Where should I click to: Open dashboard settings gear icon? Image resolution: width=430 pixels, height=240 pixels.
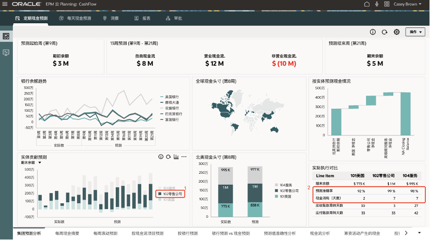396,32
